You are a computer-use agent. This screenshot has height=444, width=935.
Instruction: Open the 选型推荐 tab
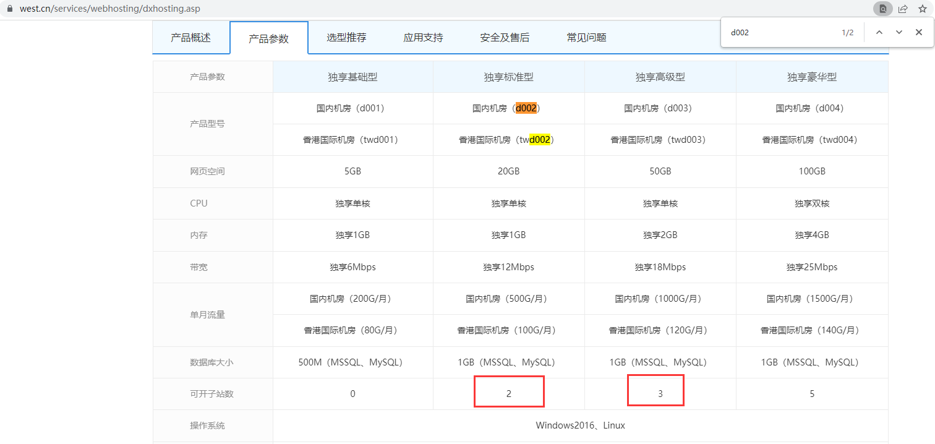pyautogui.click(x=346, y=38)
